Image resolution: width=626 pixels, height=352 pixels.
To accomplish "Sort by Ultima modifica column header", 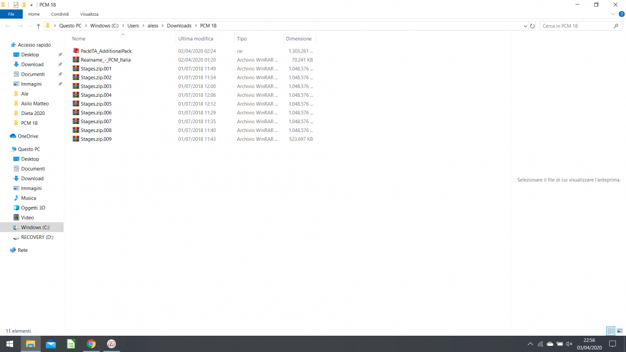I will pyautogui.click(x=195, y=39).
